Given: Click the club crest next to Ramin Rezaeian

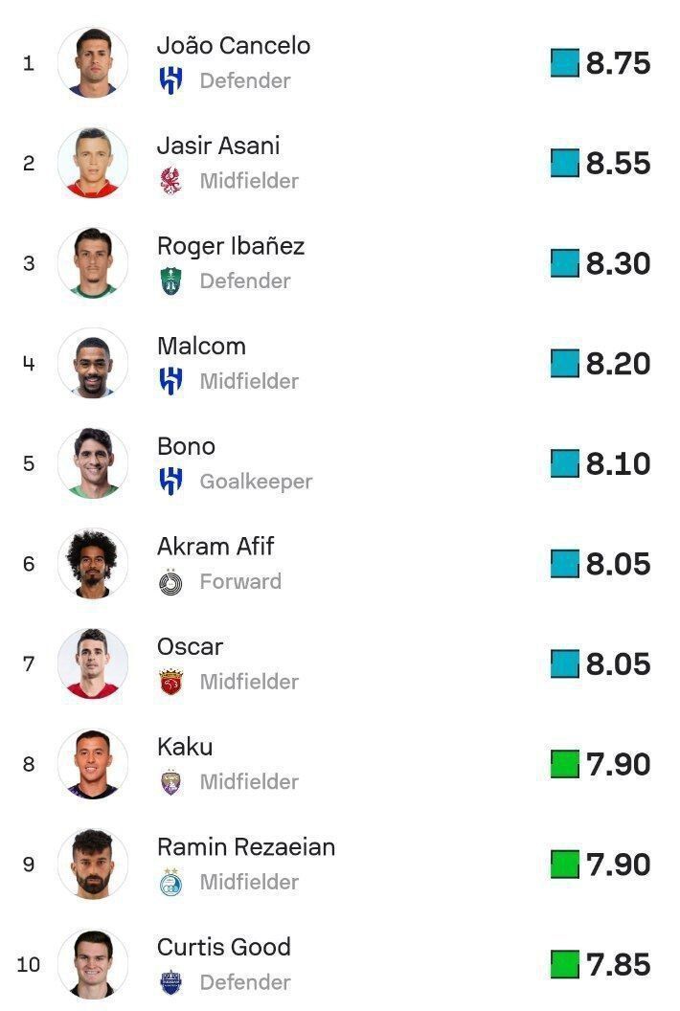Looking at the screenshot, I should tap(170, 882).
